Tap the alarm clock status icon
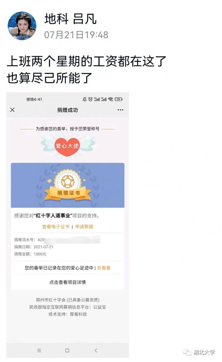The height and width of the screenshot is (362, 222). 90,99
